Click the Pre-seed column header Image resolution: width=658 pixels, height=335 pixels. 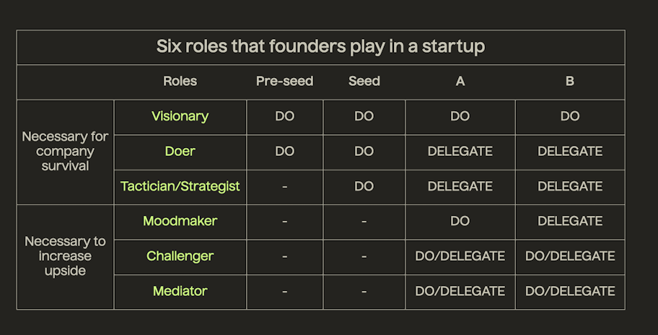[284, 81]
